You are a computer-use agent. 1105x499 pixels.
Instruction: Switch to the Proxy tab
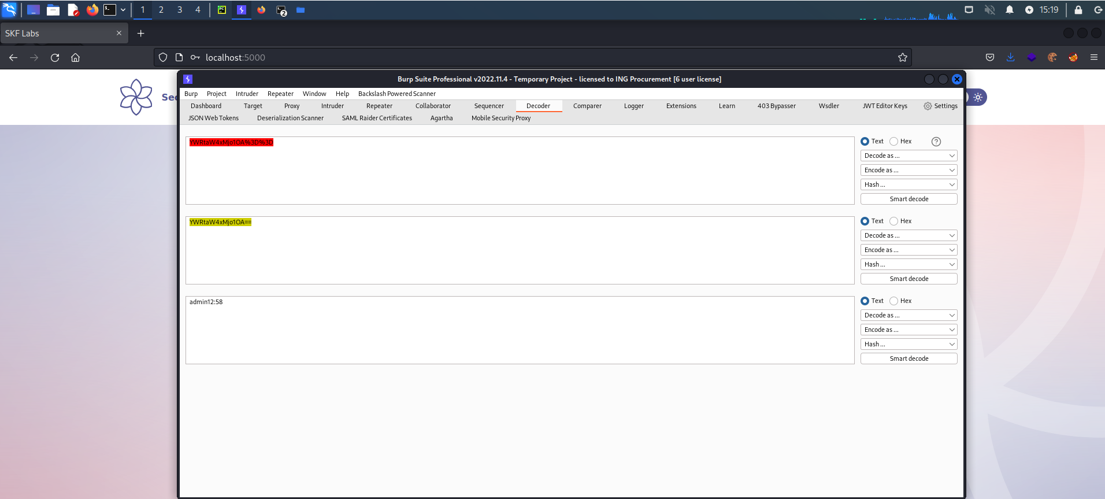[292, 106]
